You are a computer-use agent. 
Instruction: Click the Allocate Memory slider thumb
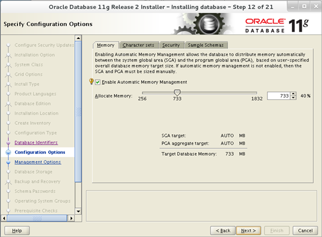[177, 92]
